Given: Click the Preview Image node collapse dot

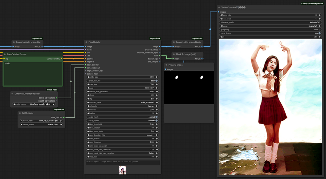Looking at the screenshot, I should coord(166,65).
